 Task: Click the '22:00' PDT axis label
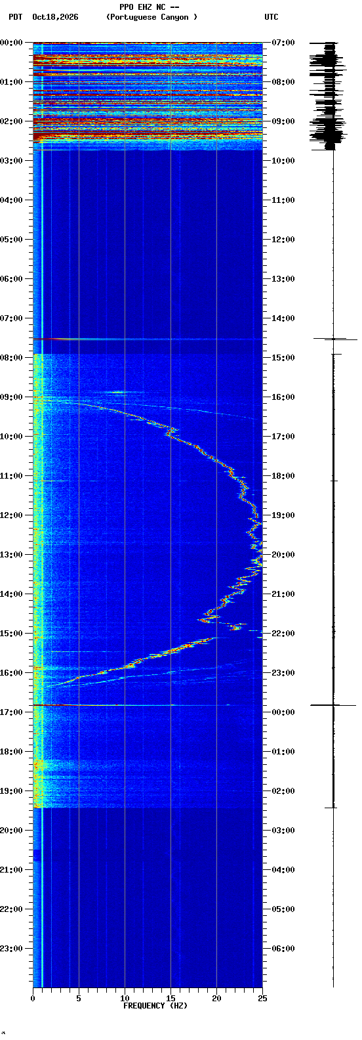pyautogui.click(x=12, y=909)
